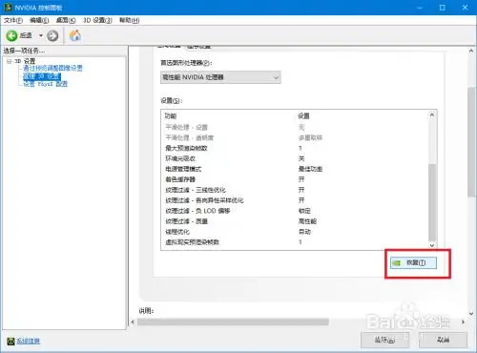Select the 电源管理模式 row

pyautogui.click(x=295, y=169)
